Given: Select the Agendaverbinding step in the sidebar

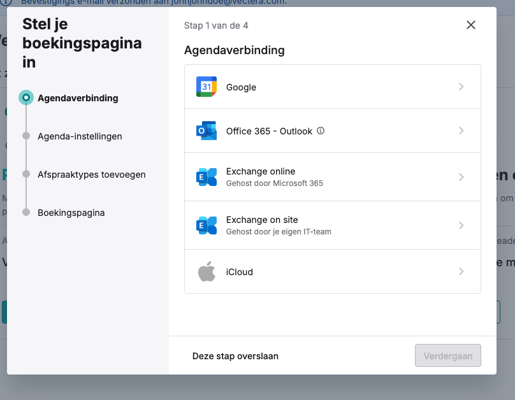Looking at the screenshot, I should pos(78,98).
